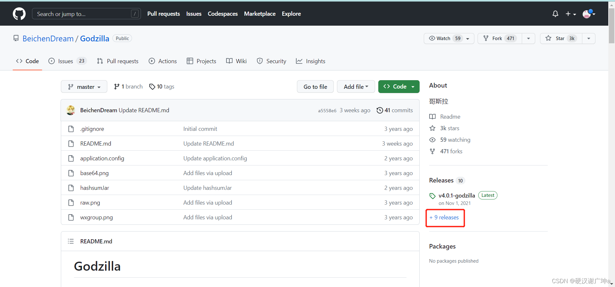Open the + 9 releases link
Screen dimensions: 615x287
click(444, 217)
